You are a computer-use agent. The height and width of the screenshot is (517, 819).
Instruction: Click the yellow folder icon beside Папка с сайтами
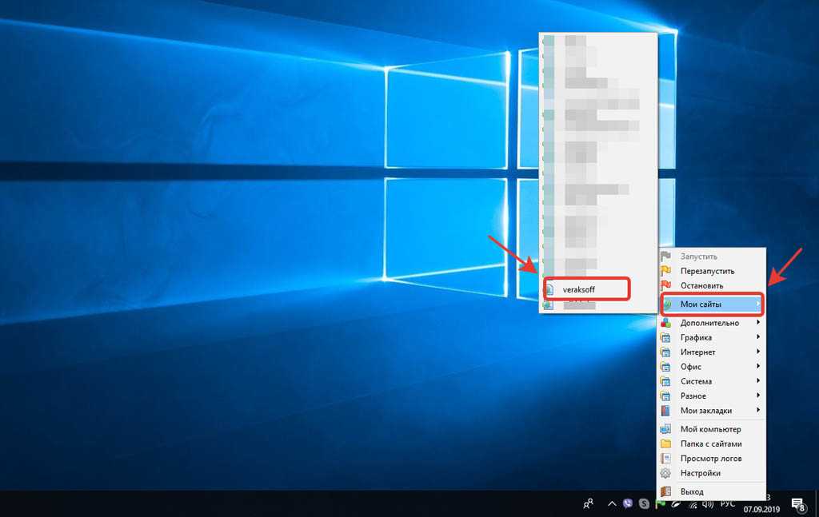[665, 444]
